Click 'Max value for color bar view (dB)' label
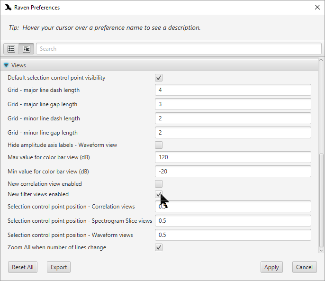 coord(49,157)
